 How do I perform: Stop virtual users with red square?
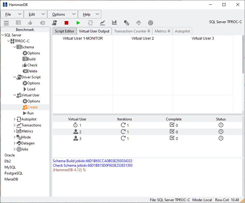tap(66, 23)
